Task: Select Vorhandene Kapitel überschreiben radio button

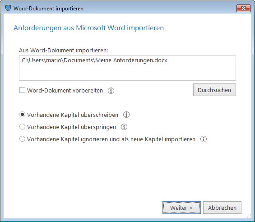Action: [x=22, y=115]
